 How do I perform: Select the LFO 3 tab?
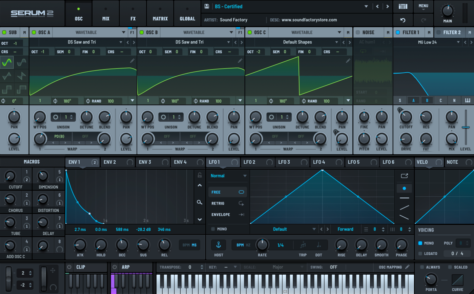pyautogui.click(x=292, y=162)
